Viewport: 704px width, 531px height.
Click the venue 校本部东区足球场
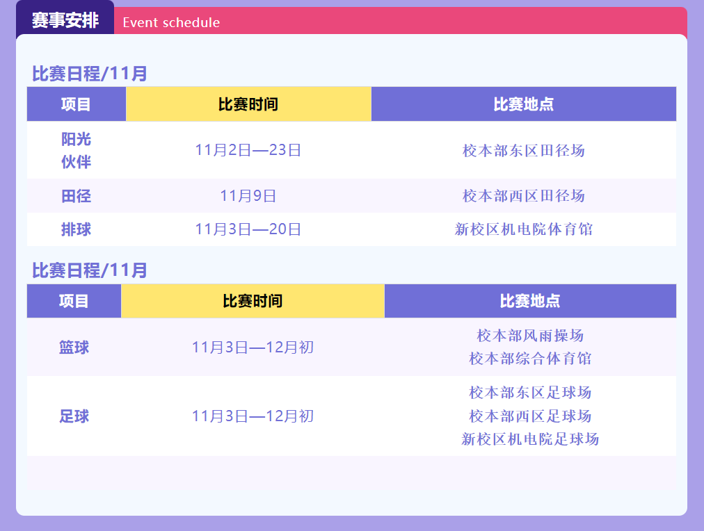(x=529, y=393)
